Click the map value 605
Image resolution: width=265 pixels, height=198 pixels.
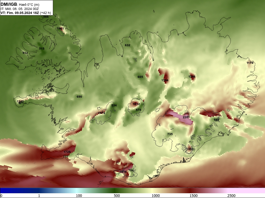click(x=140, y=77)
